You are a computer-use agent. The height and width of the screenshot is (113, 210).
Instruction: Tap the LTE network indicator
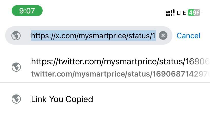click(181, 13)
